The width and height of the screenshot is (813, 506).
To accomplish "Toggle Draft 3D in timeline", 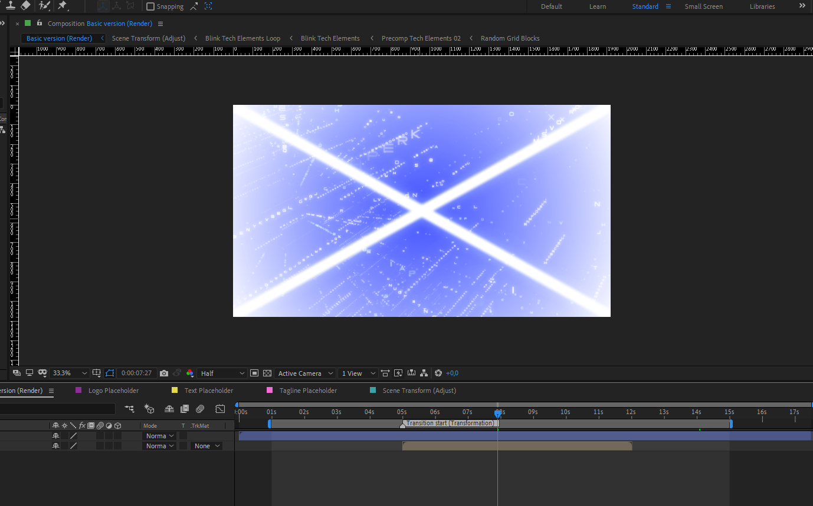I will [x=150, y=408].
